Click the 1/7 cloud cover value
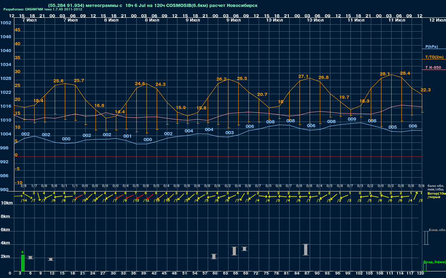The image size is (446, 278). click(34, 186)
